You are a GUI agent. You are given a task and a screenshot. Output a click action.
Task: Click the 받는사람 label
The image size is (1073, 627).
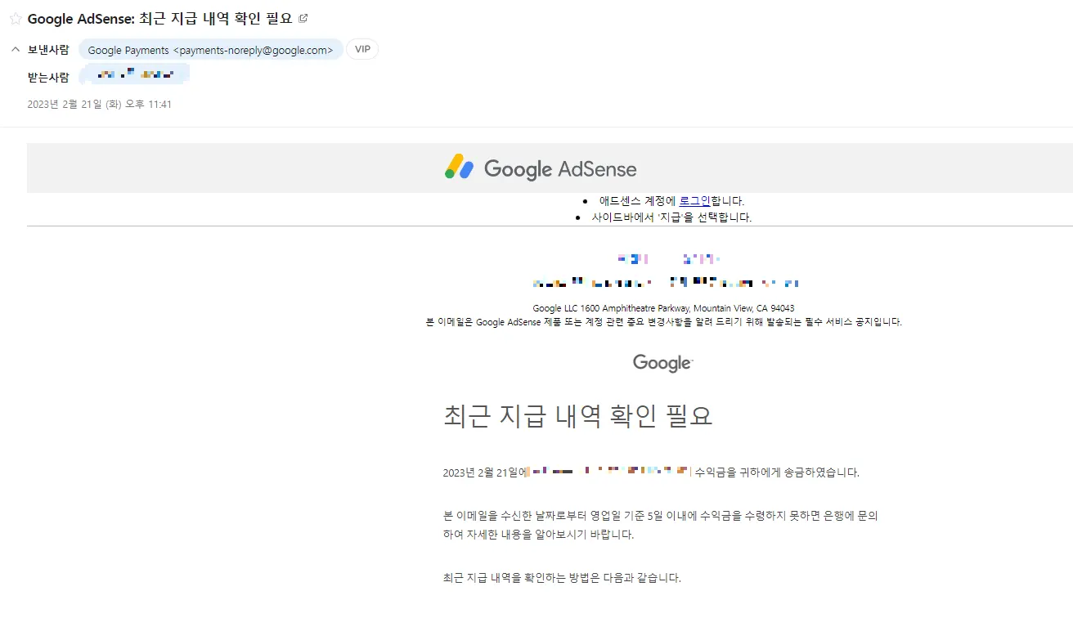point(48,77)
